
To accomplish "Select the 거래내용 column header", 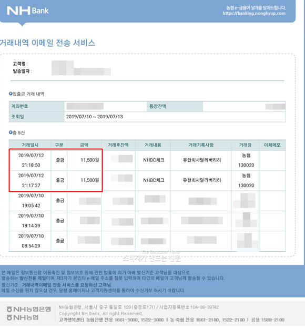I will (153, 145).
